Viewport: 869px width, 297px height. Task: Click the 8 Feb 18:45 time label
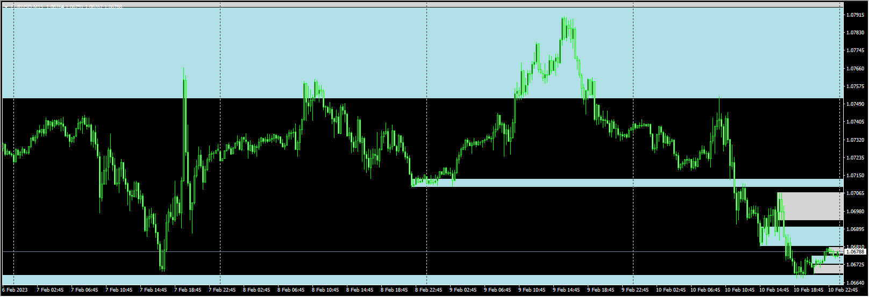(394, 290)
